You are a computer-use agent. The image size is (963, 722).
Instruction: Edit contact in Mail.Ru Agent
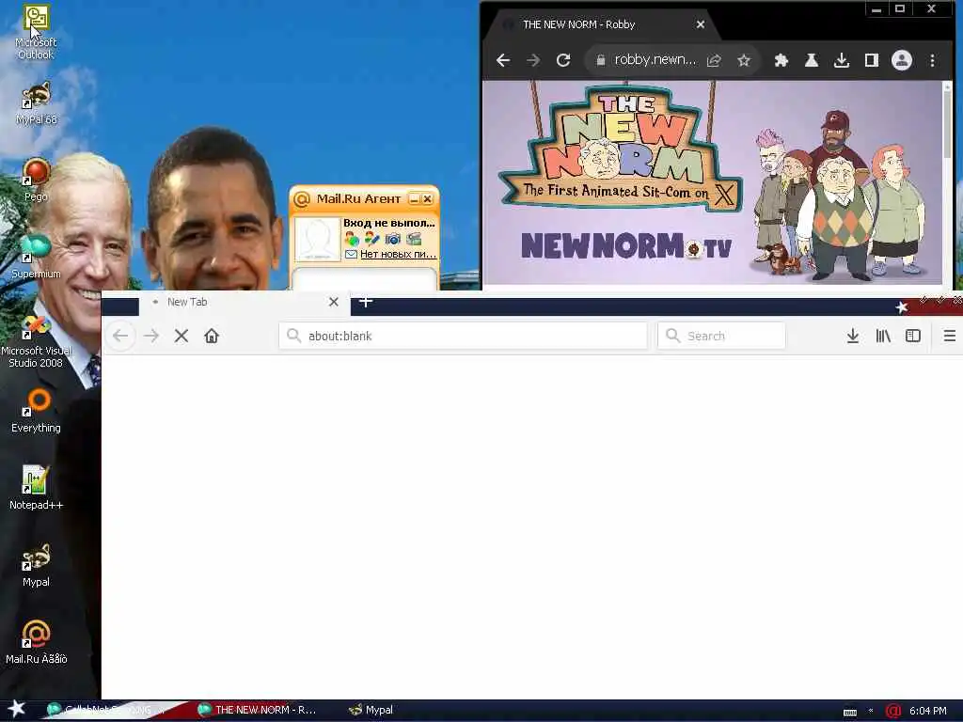tap(372, 239)
